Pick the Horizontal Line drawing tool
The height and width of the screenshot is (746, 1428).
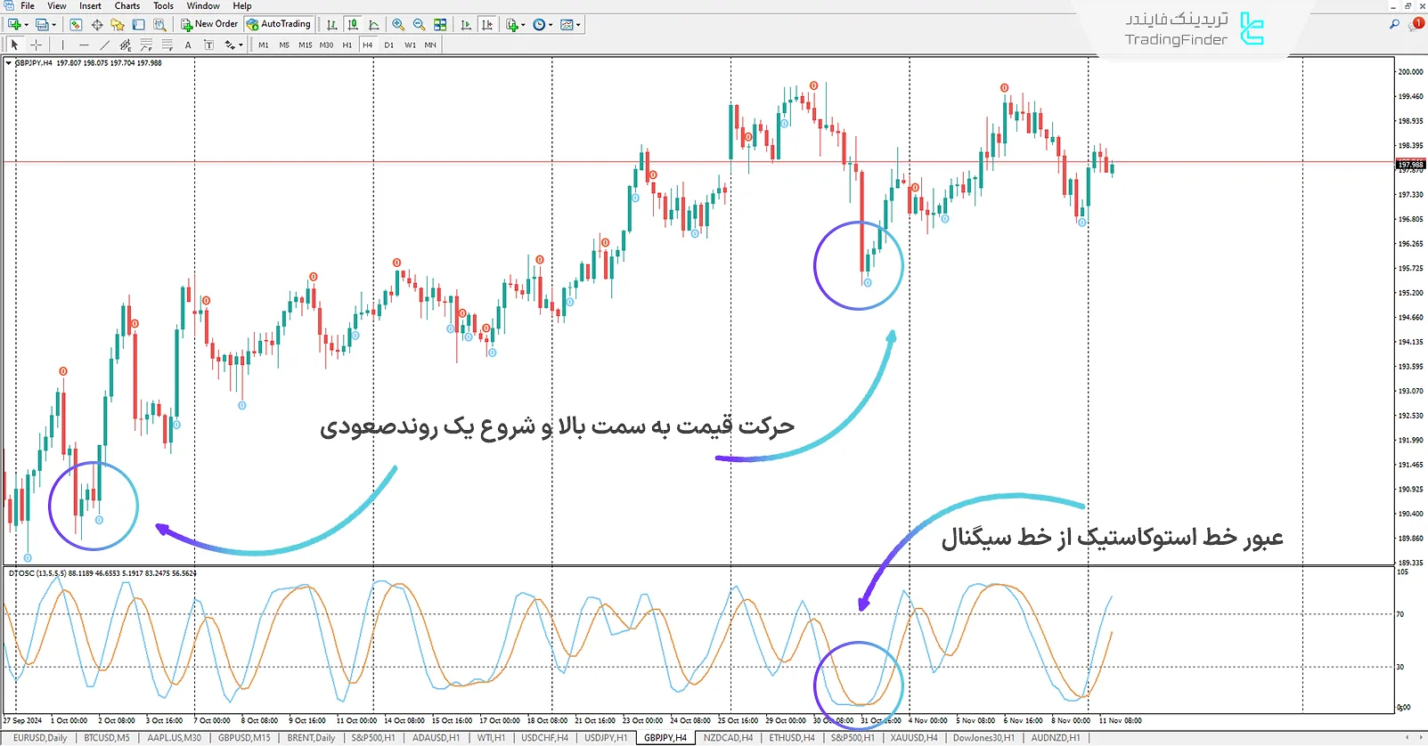pos(84,45)
